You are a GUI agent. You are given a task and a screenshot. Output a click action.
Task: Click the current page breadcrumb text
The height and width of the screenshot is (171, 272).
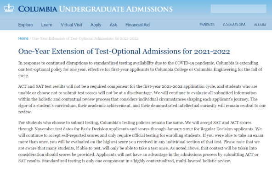(85, 38)
